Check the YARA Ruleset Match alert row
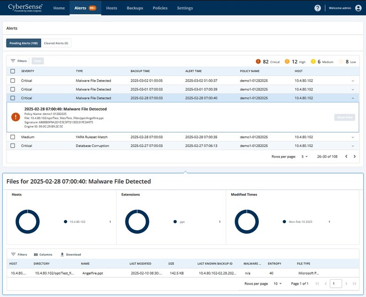This screenshot has width=366, height=297. [13, 137]
